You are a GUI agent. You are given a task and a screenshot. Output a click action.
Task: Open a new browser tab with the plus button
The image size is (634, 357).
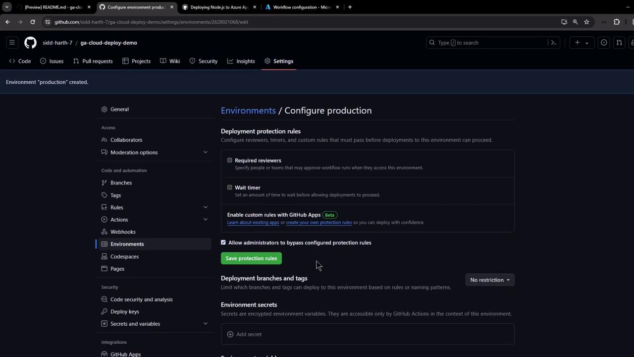point(350,7)
